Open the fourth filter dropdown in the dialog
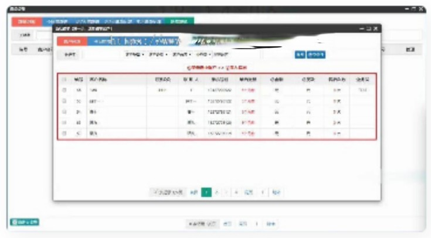Image resolution: width=431 pixels, height=238 pixels. coord(203,55)
